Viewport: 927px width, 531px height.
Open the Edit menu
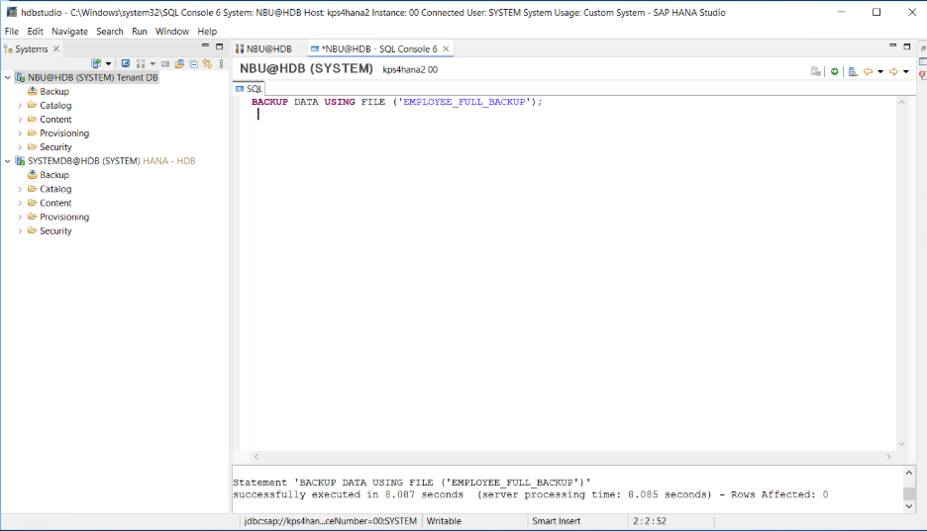[x=35, y=32]
